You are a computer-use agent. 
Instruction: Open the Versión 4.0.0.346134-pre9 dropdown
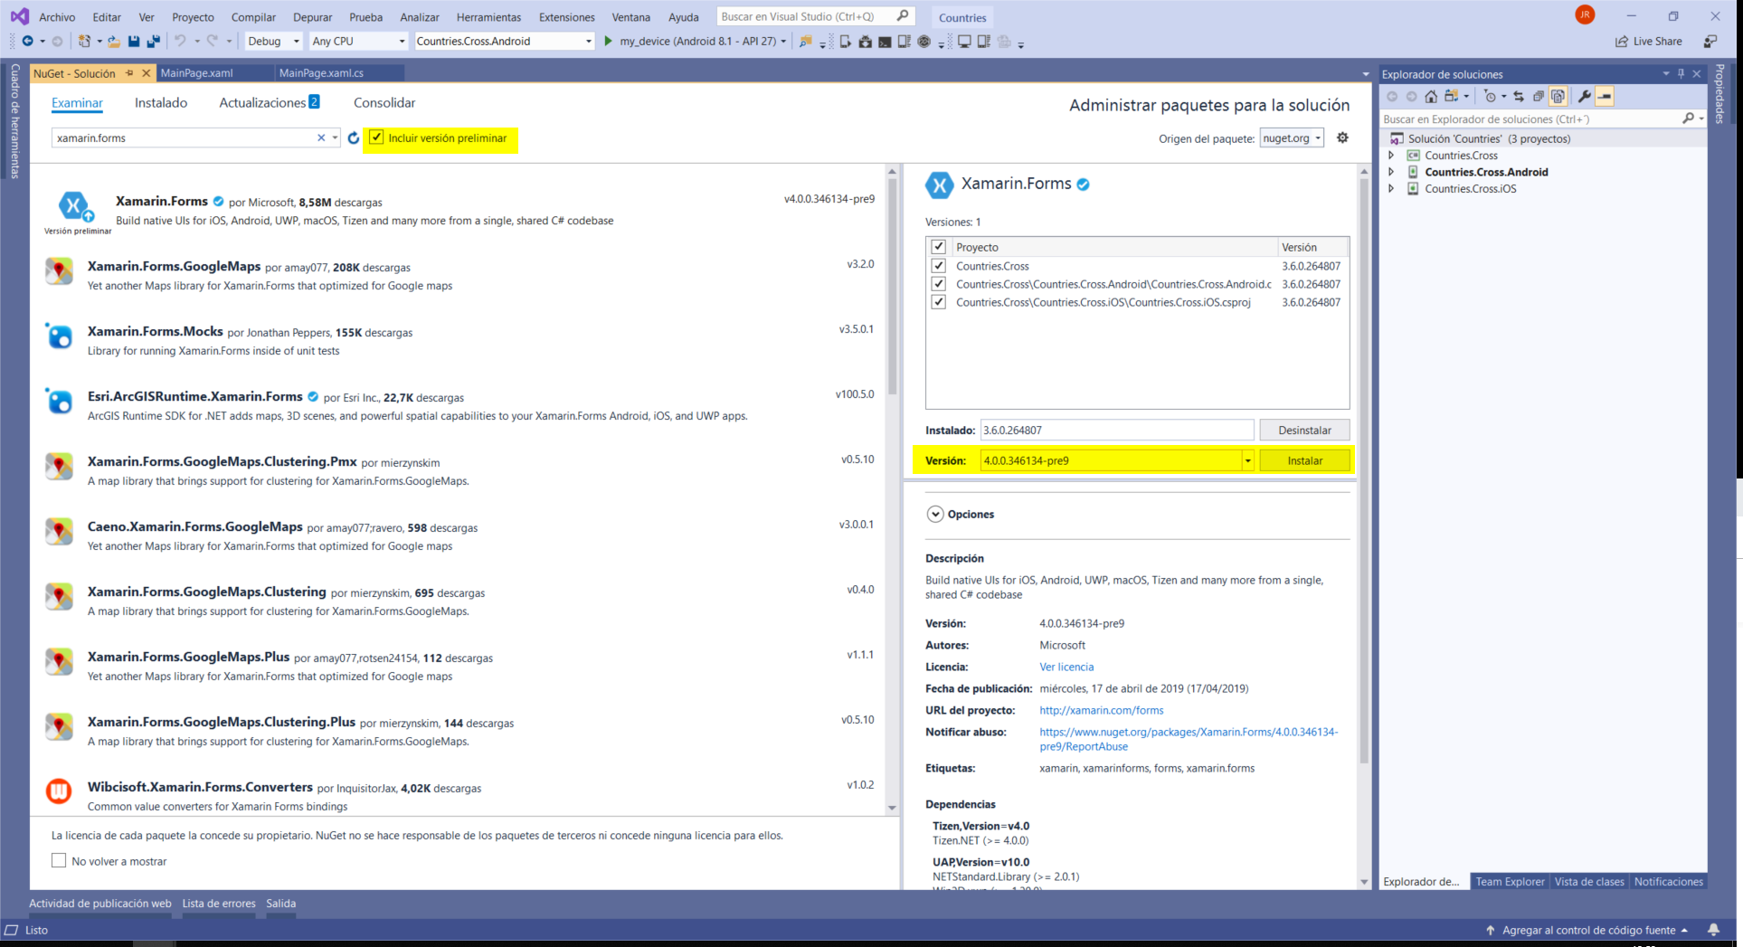[1247, 460]
